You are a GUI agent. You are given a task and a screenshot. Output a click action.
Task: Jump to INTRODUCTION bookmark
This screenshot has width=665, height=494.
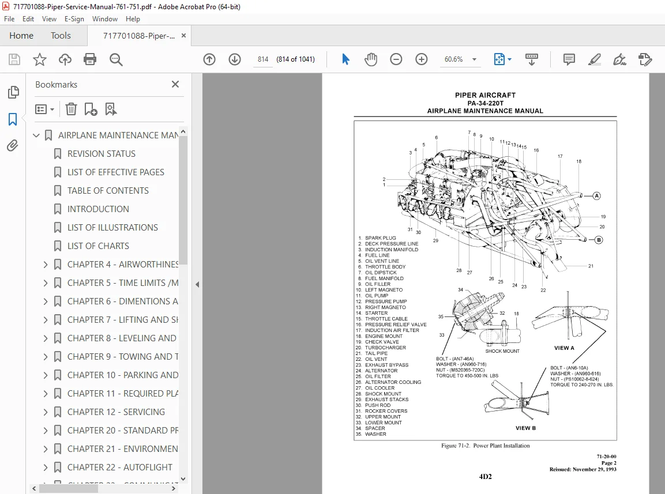[x=98, y=209]
